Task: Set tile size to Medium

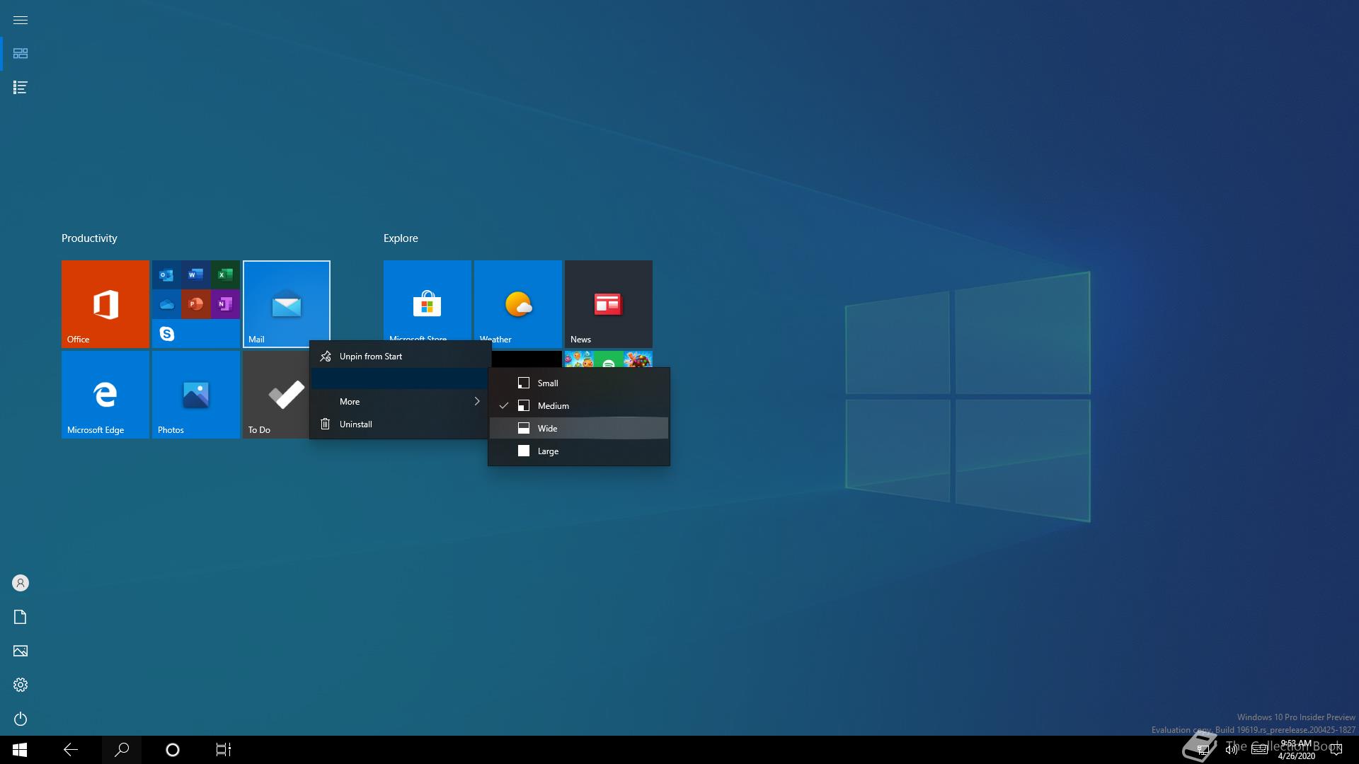Action: coord(579,406)
